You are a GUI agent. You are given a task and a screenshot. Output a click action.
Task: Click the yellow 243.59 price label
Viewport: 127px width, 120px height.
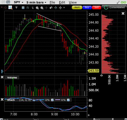tap(93, 71)
